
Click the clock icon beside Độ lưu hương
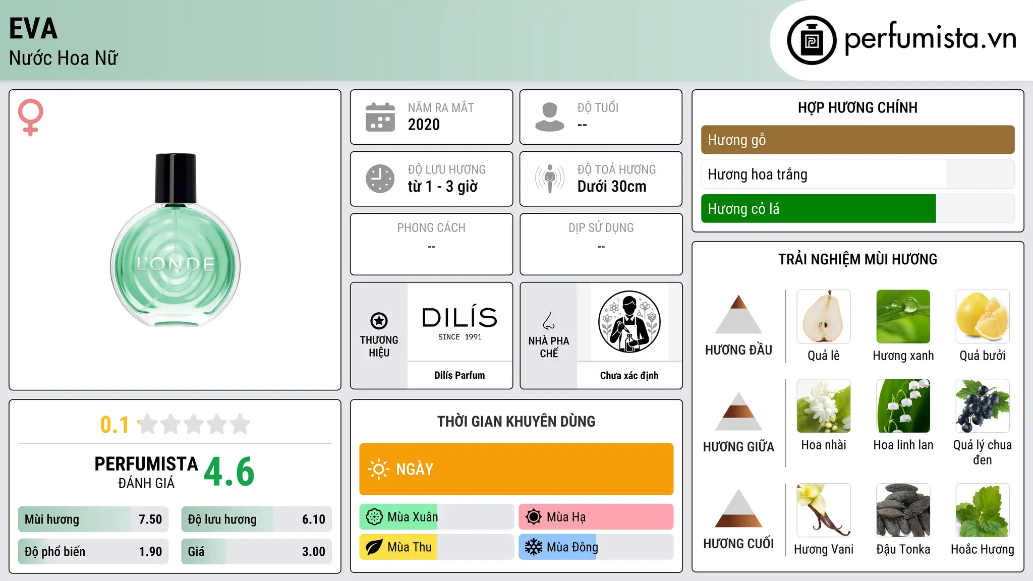[x=380, y=179]
